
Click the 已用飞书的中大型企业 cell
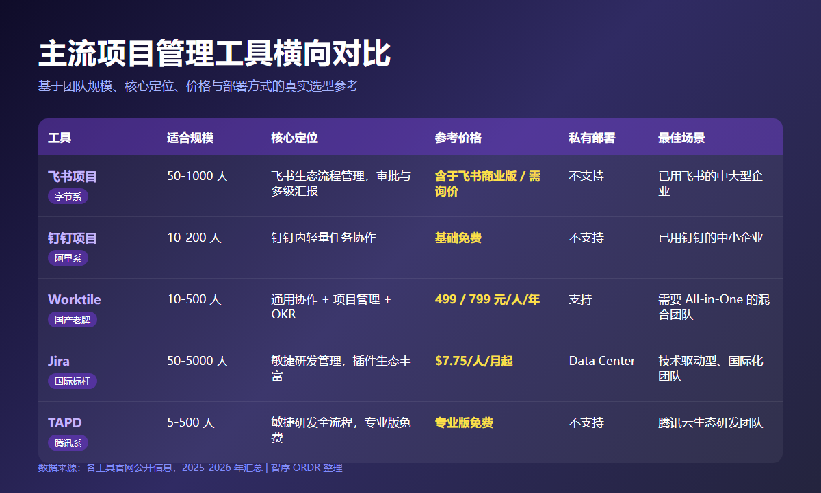(711, 184)
